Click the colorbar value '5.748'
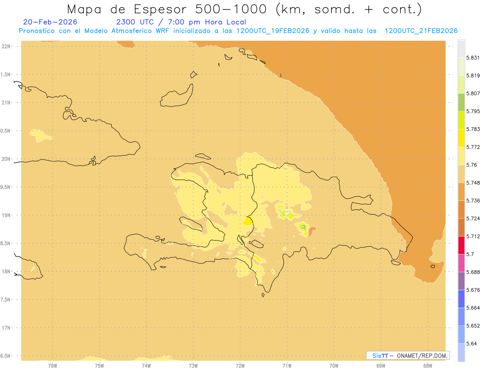This screenshot has width=480, height=371. (x=473, y=182)
